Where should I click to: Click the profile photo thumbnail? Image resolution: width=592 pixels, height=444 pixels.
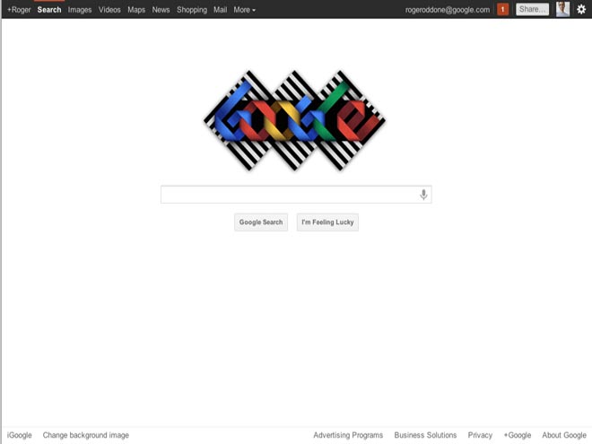point(562,9)
